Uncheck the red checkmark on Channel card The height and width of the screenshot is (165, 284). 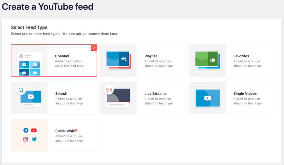94,48
